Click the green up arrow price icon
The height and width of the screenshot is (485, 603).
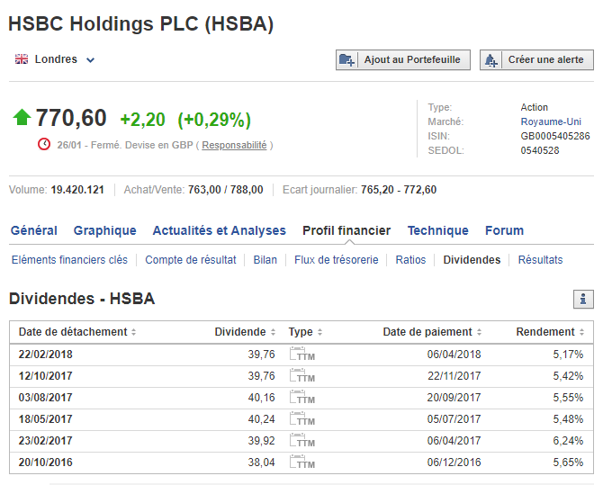(x=22, y=117)
